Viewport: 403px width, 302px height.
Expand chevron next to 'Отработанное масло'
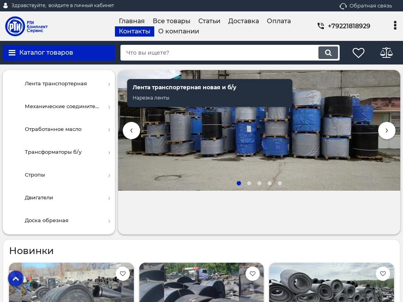point(109,130)
